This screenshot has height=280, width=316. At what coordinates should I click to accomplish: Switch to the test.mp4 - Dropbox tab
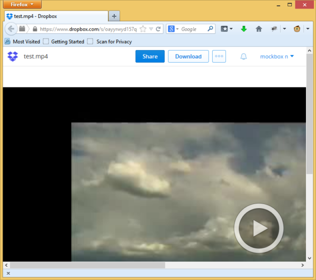pos(56,16)
